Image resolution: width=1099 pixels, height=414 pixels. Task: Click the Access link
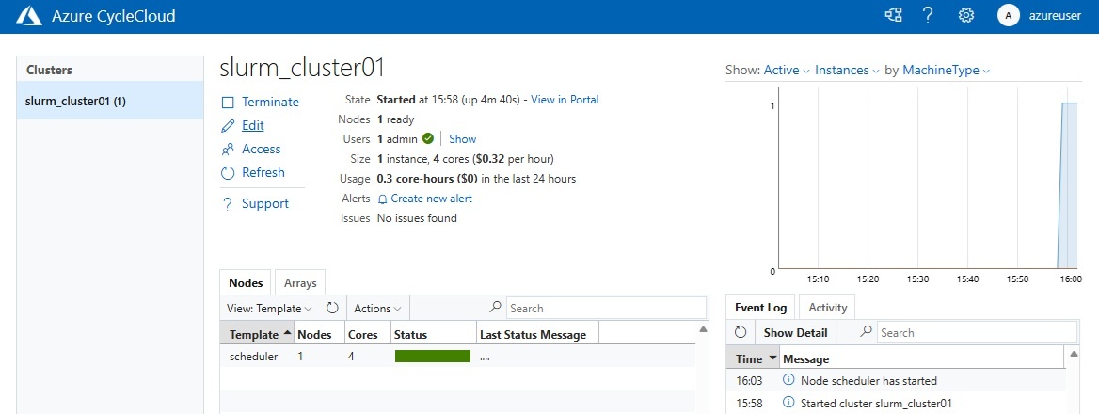[261, 150]
